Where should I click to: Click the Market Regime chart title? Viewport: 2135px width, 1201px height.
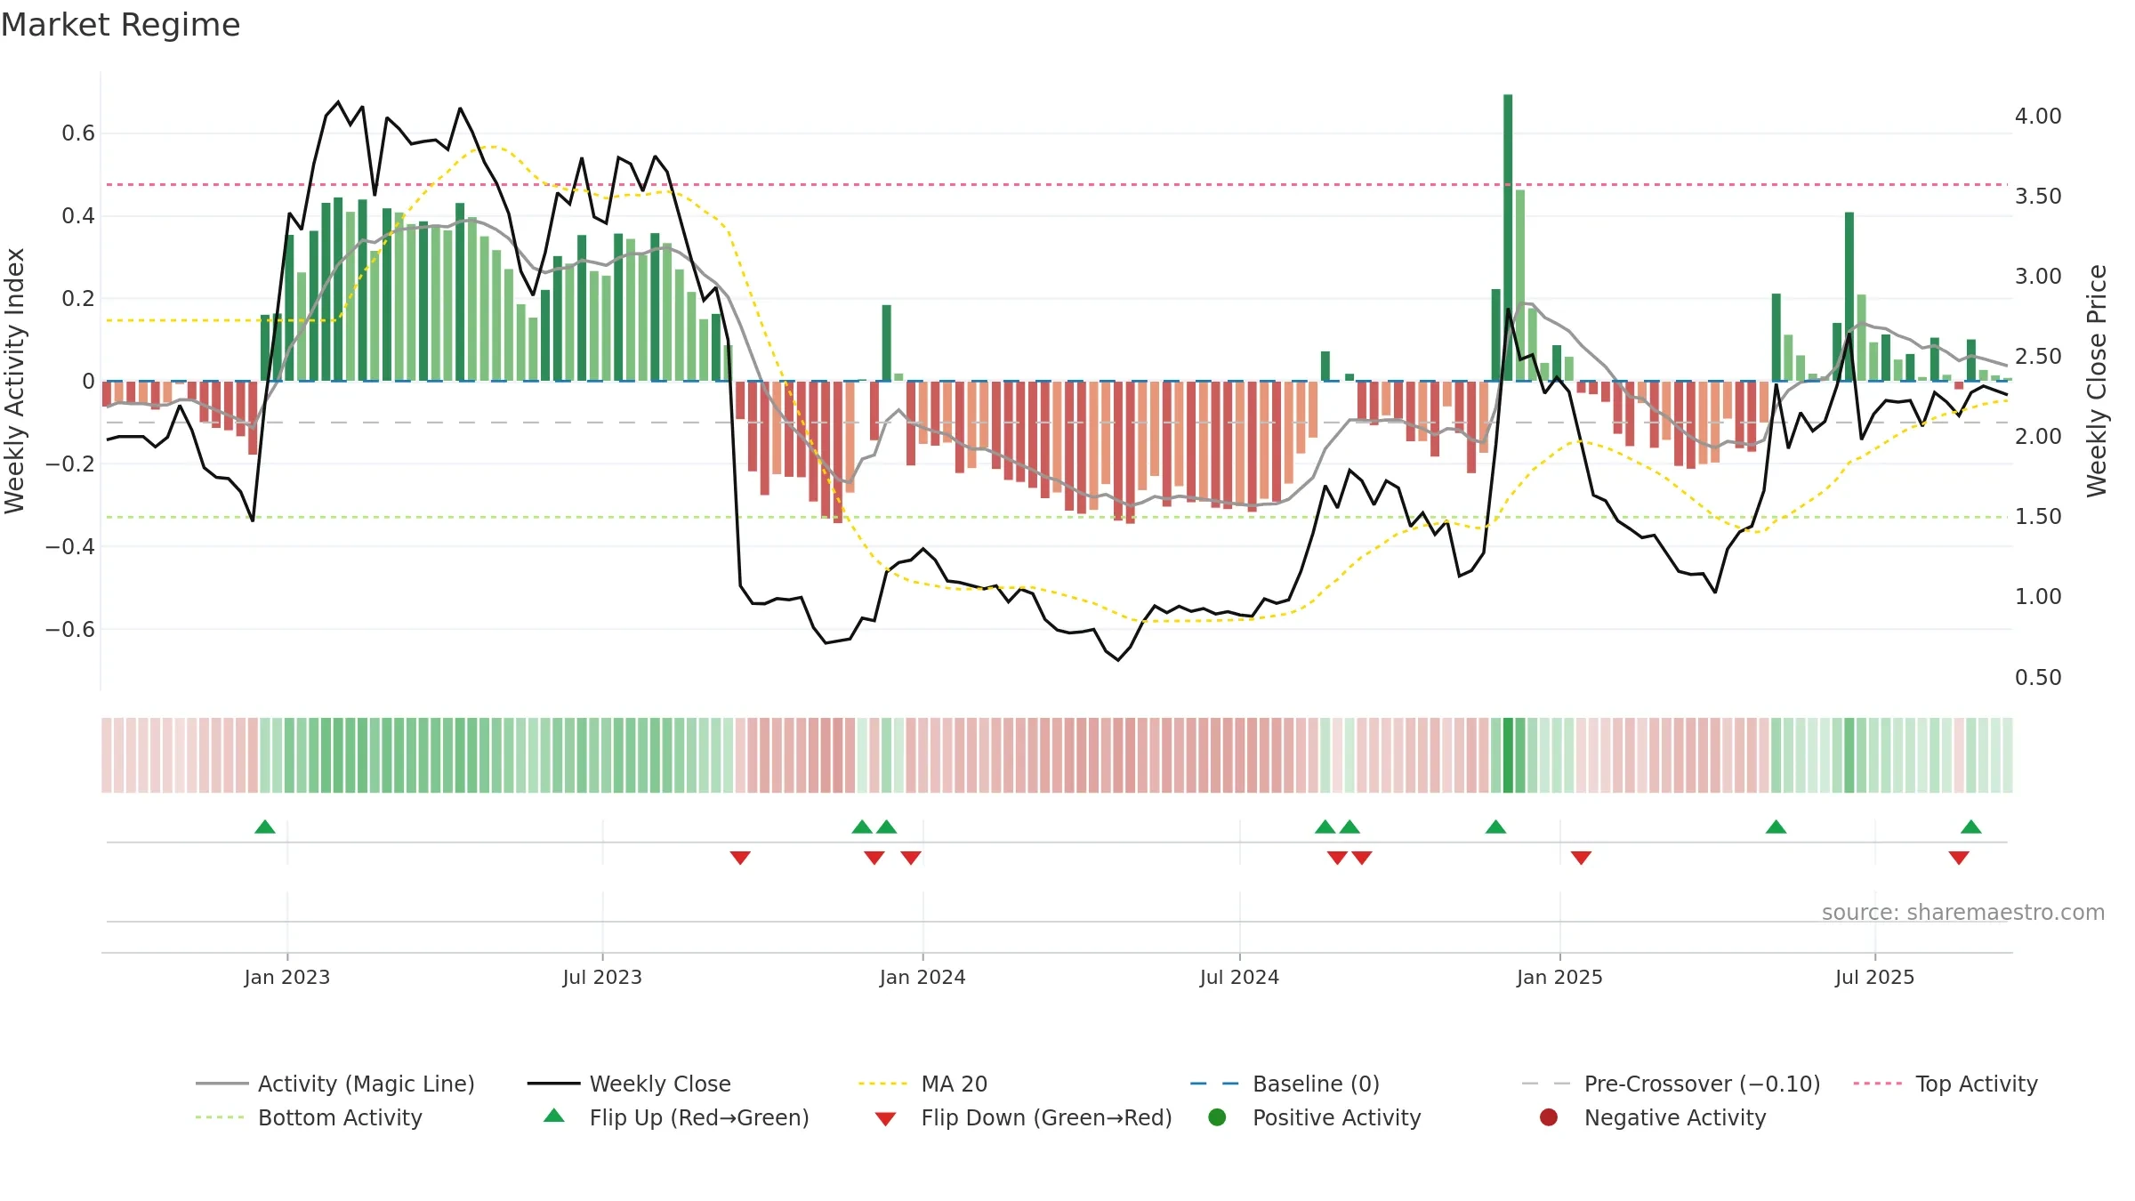point(120,25)
